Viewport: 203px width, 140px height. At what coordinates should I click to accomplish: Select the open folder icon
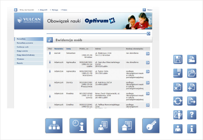click(192, 73)
